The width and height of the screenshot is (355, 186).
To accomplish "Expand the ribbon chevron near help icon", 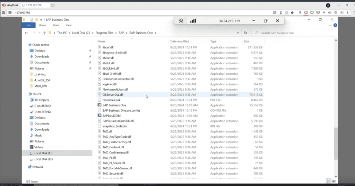I will [x=330, y=25].
